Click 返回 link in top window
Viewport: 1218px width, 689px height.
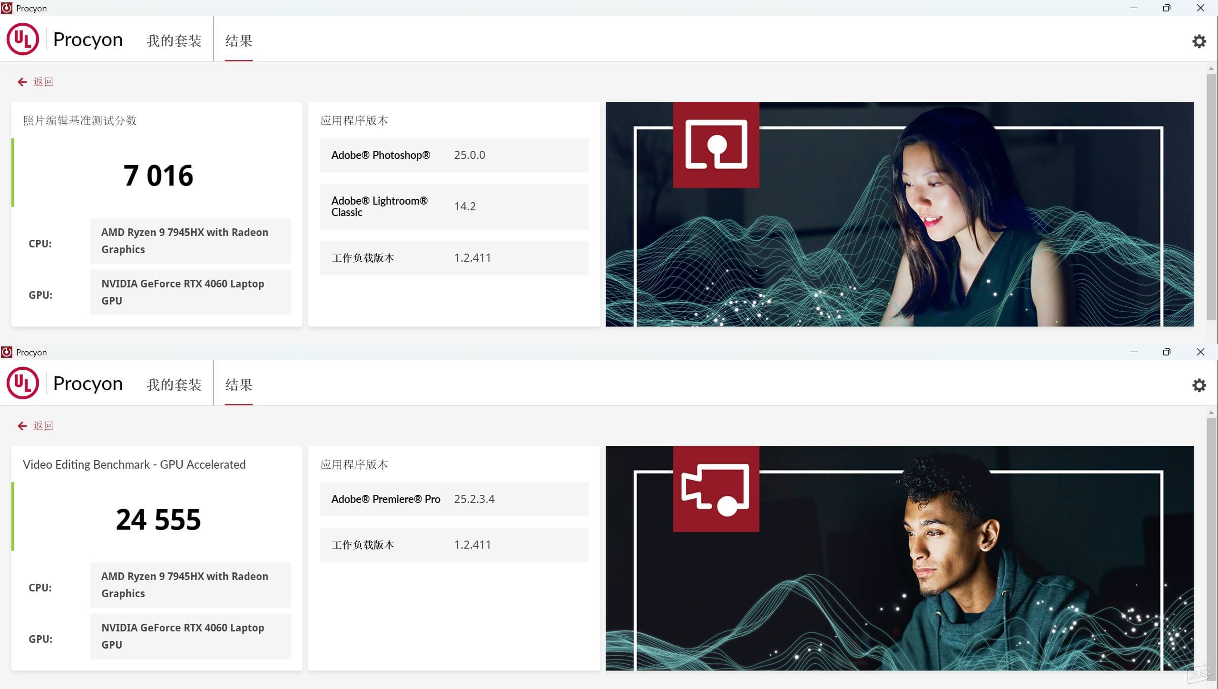pyautogui.click(x=43, y=82)
